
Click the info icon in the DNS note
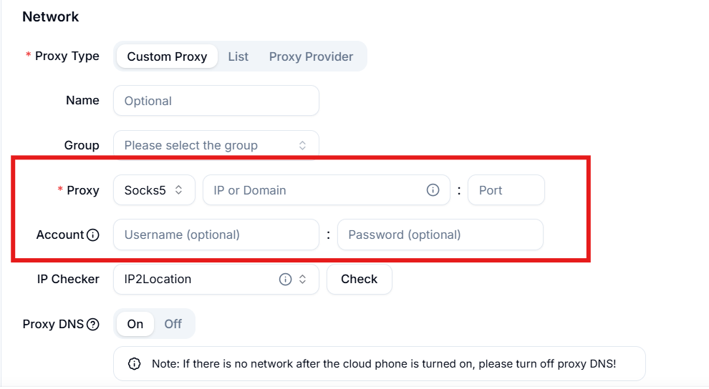tap(135, 364)
